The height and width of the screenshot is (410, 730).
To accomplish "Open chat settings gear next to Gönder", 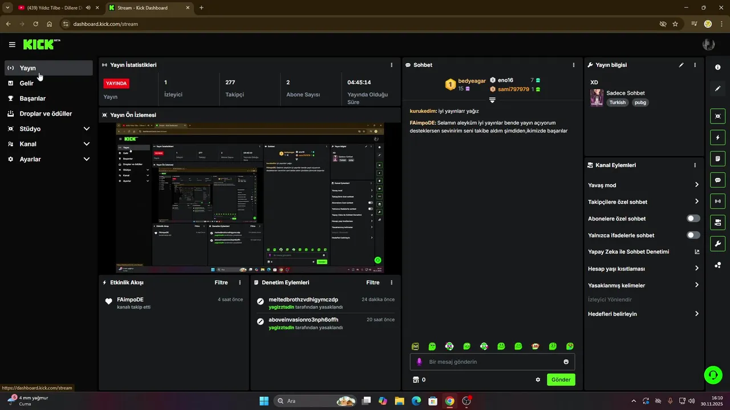I will 538,380.
